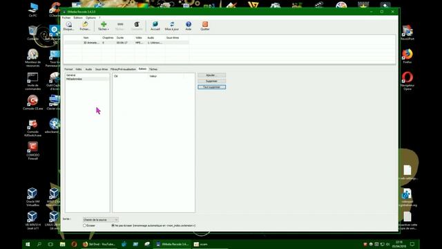The width and height of the screenshot is (442, 249).
Task: Click the taskbar clock
Action: pos(399,244)
